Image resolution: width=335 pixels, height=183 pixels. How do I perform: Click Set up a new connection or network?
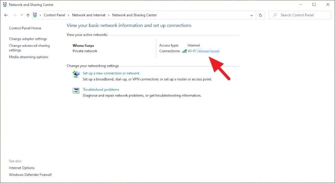pyautogui.click(x=111, y=73)
